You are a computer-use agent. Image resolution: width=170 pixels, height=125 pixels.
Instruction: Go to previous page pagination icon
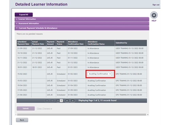(x=52, y=100)
